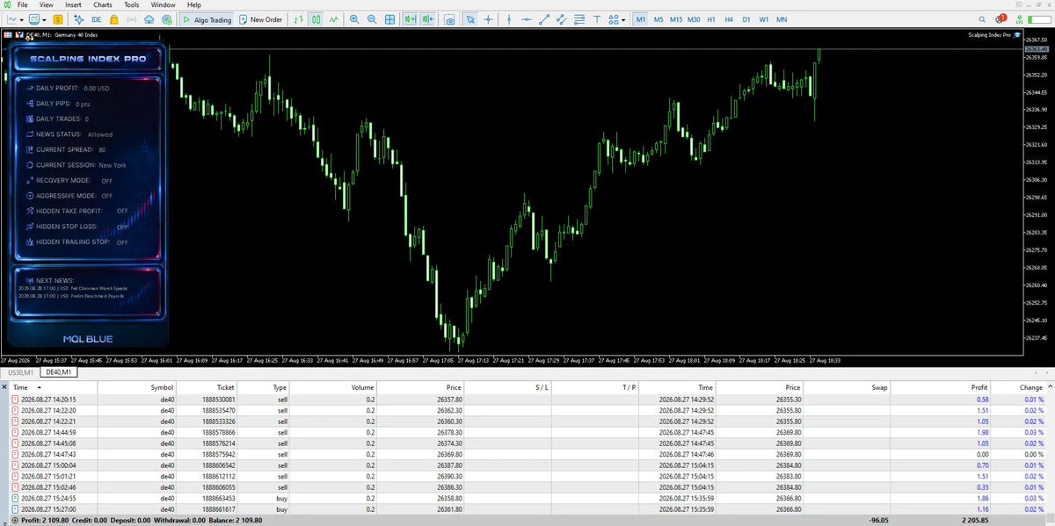Zoom out of the chart
The width and height of the screenshot is (1055, 526).
click(x=372, y=19)
